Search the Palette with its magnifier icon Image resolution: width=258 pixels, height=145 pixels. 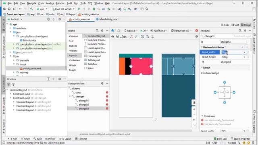[x=97, y=31]
